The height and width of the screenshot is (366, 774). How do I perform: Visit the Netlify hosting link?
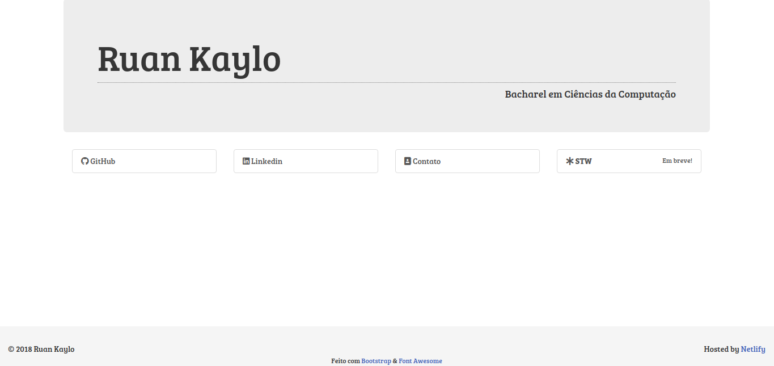click(x=752, y=349)
